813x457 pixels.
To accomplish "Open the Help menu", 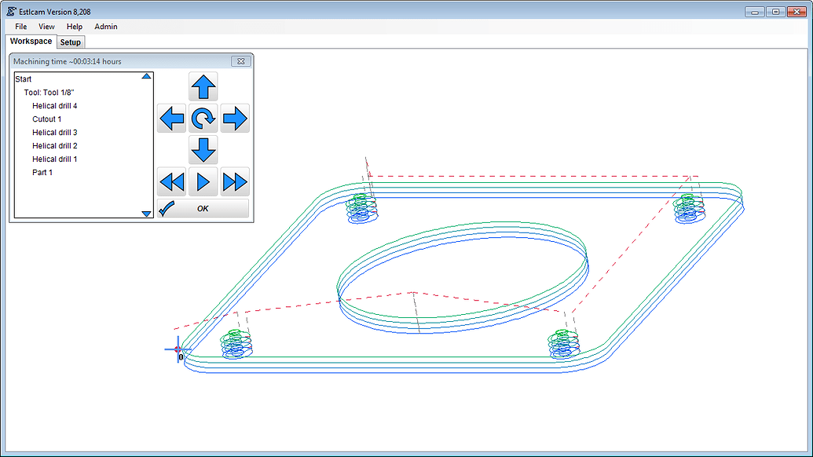I will pyautogui.click(x=74, y=26).
